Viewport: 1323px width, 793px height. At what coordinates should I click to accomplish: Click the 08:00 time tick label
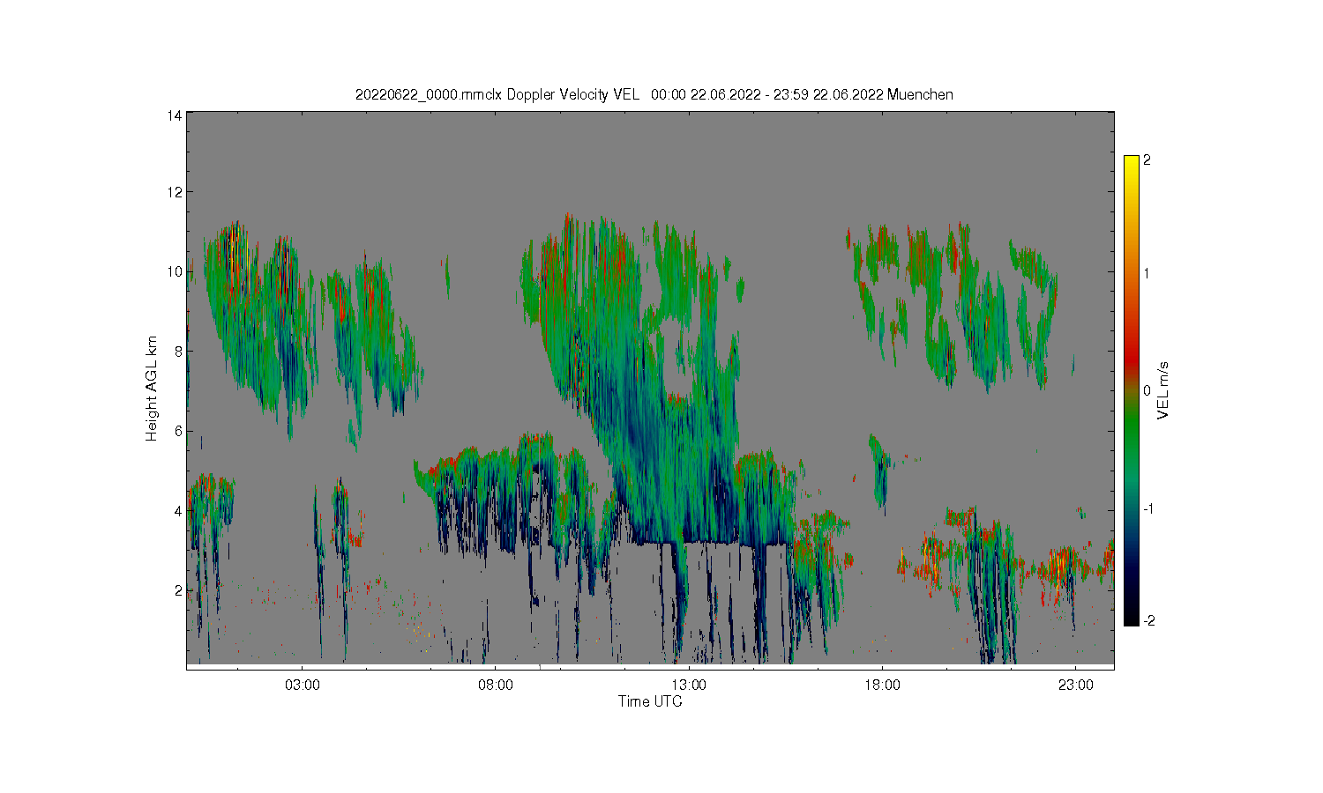[496, 686]
